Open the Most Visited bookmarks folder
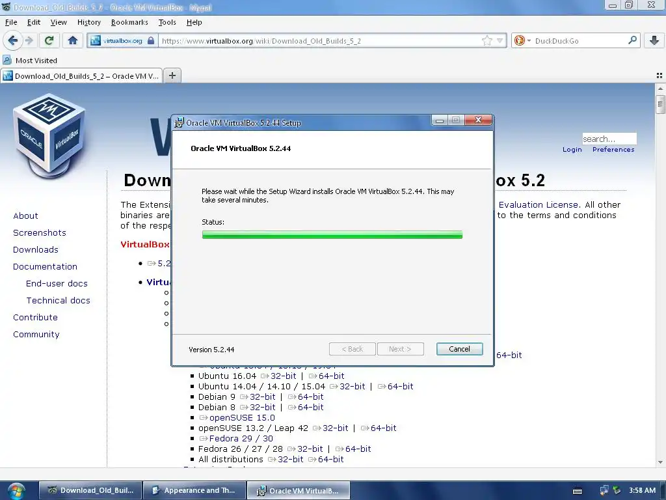 [30, 61]
